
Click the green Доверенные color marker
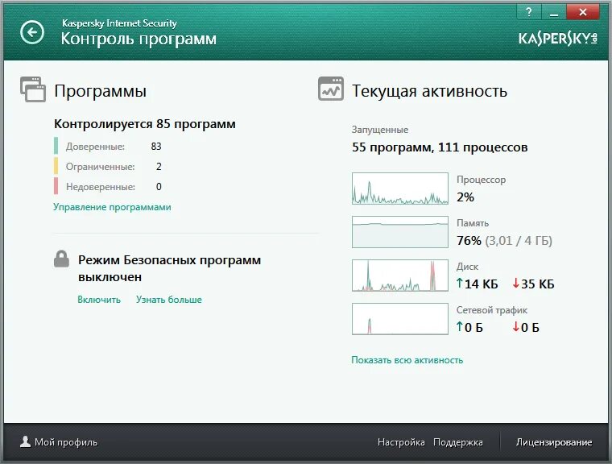pos(56,146)
